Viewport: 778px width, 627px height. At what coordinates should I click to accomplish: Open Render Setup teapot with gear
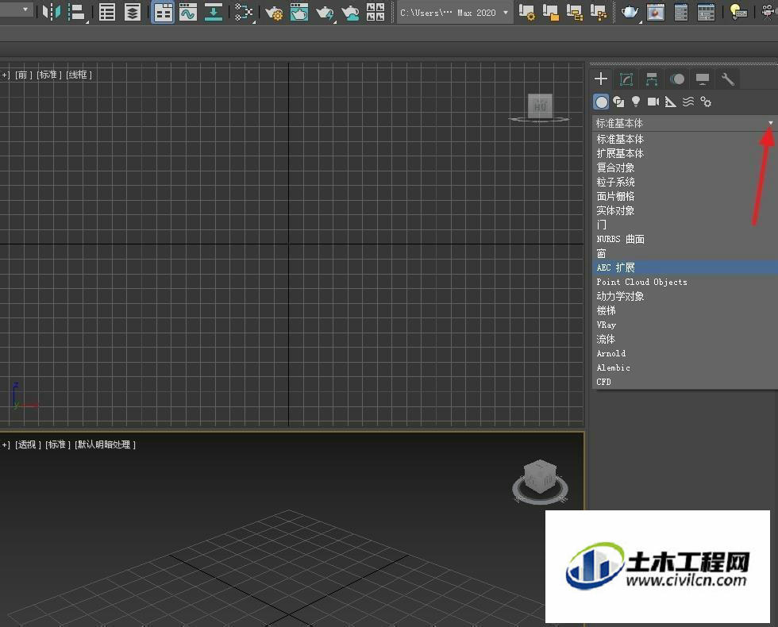click(273, 12)
